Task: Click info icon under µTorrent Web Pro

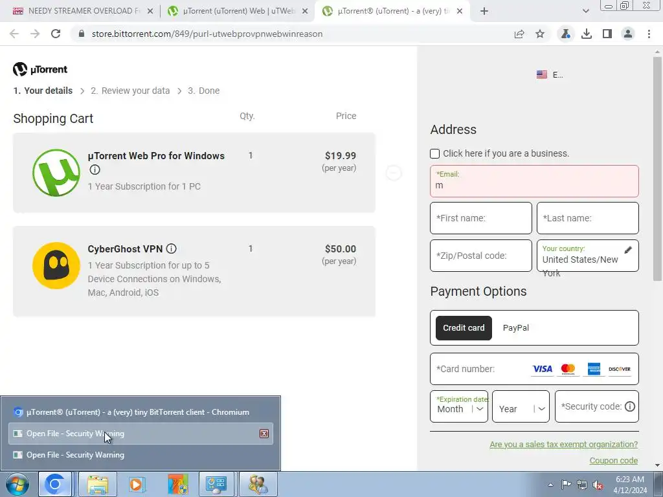Action: tap(95, 170)
